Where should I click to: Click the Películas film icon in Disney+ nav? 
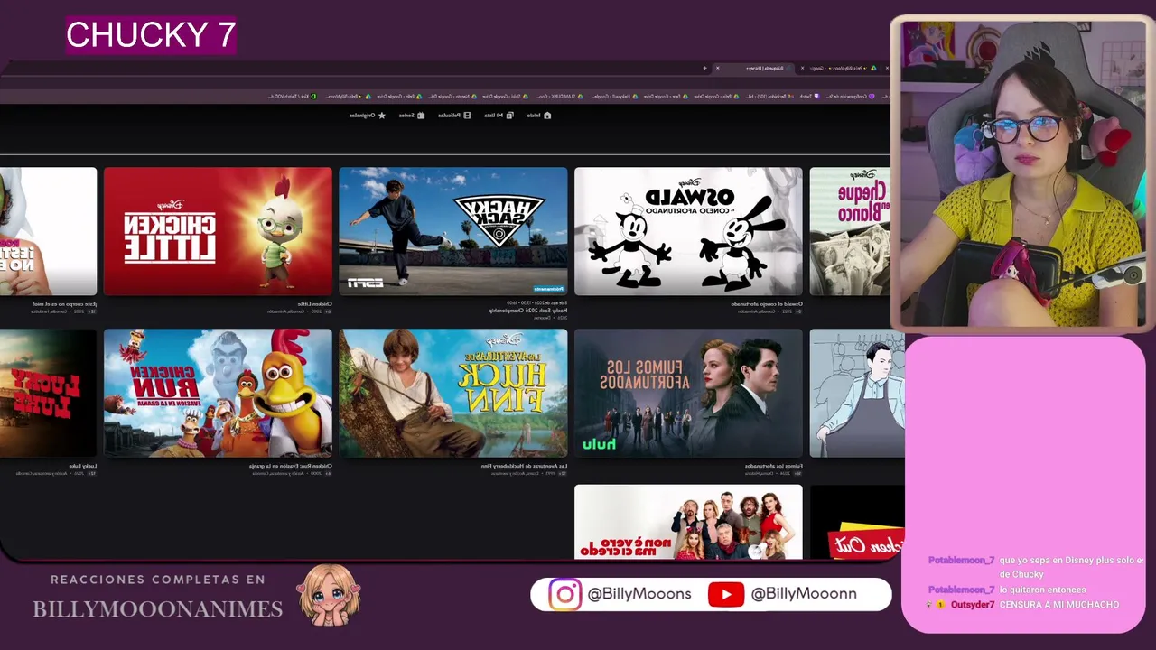(x=467, y=116)
